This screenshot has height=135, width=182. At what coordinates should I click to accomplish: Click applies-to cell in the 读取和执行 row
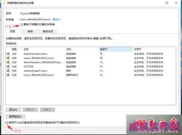point(149,75)
